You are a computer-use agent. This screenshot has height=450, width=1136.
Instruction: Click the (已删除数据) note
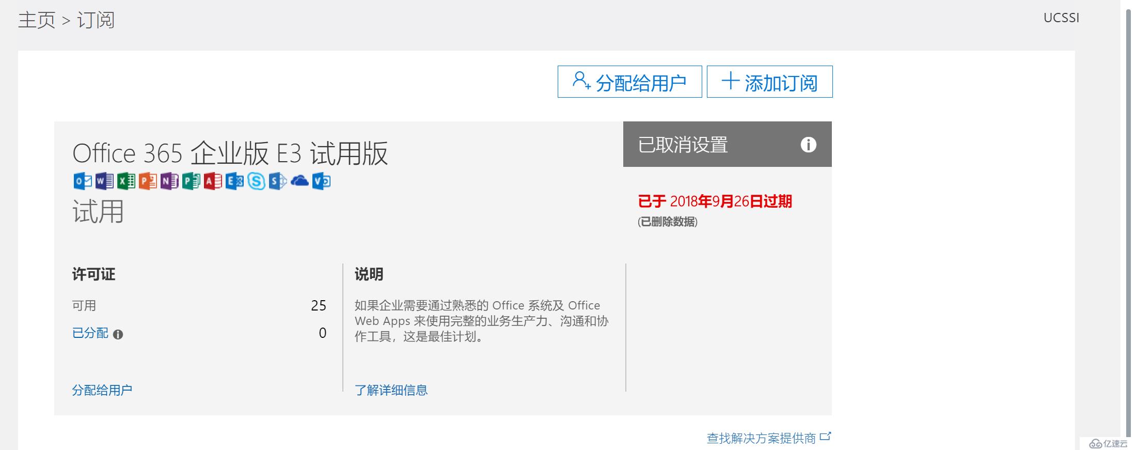pos(667,222)
